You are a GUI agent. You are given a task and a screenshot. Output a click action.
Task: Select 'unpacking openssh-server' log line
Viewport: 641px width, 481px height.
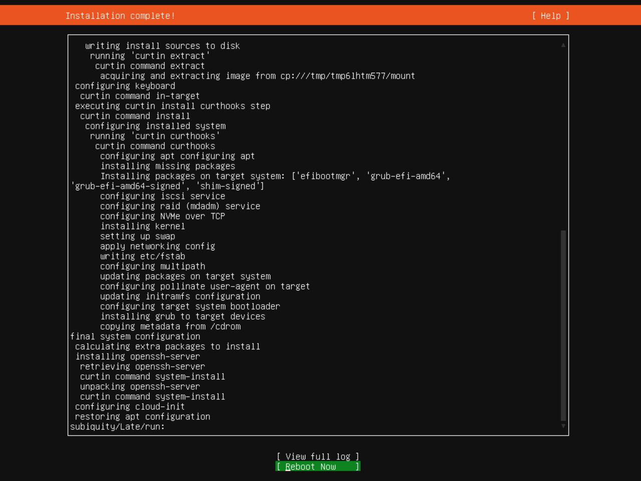(140, 386)
